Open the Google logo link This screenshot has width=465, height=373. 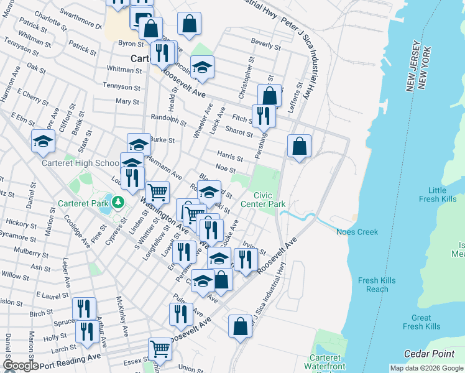pyautogui.click(x=21, y=366)
